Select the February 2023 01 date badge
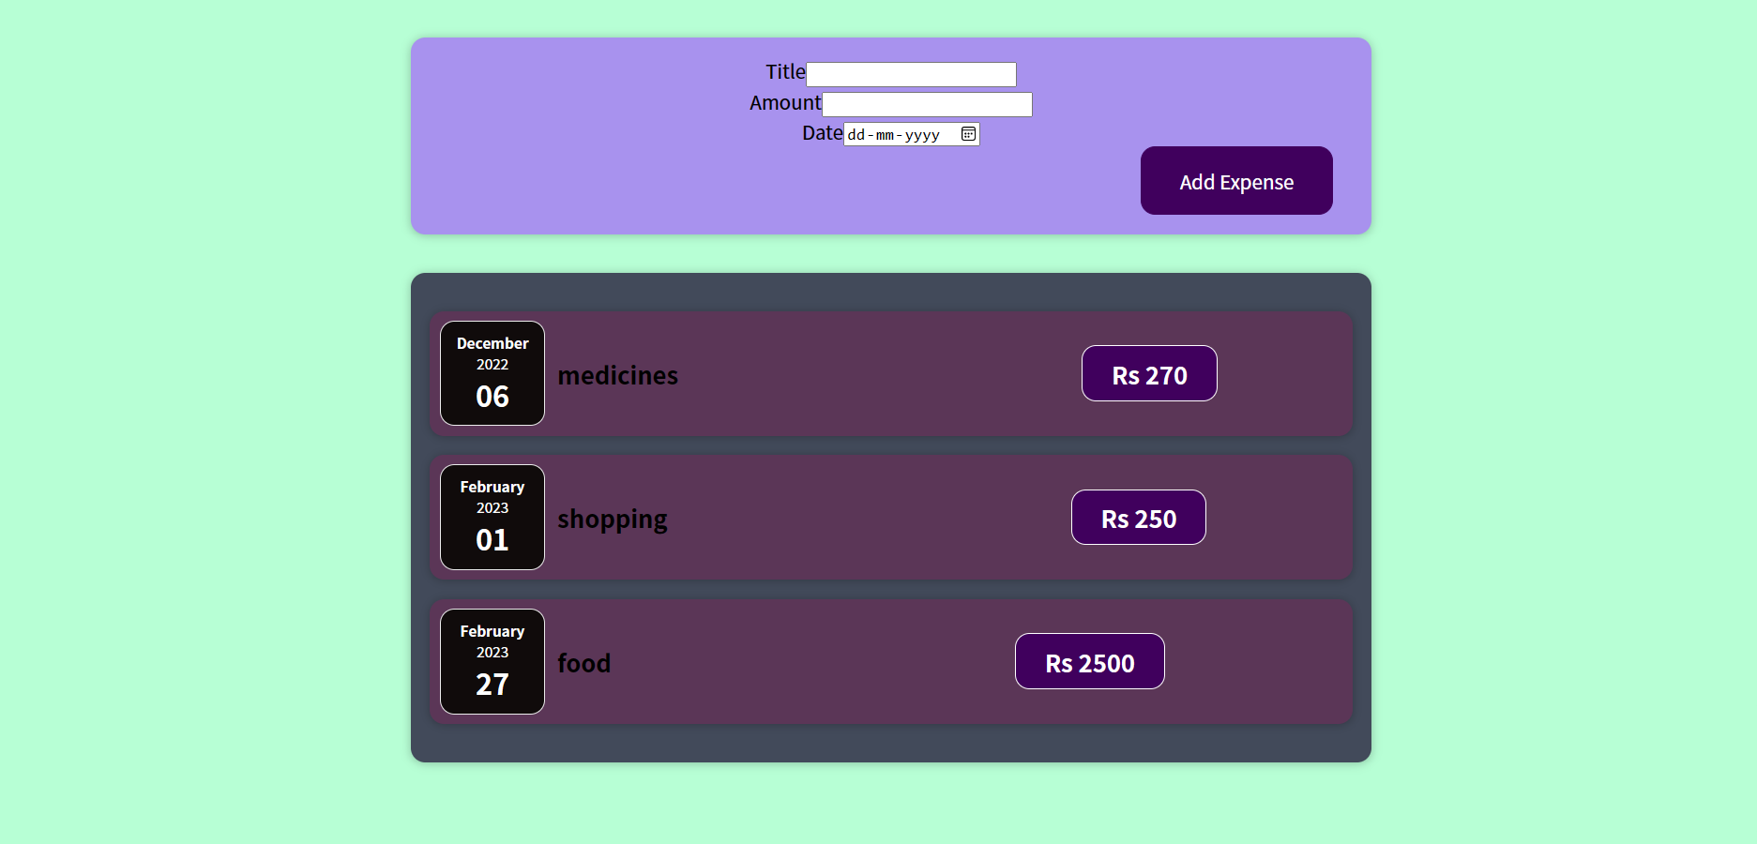The image size is (1757, 844). point(492,518)
